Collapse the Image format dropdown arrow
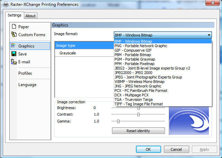 point(209,35)
